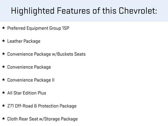This screenshot has height=126, width=168.
Task: Click the Convenience Package list entry
Action: point(29,67)
